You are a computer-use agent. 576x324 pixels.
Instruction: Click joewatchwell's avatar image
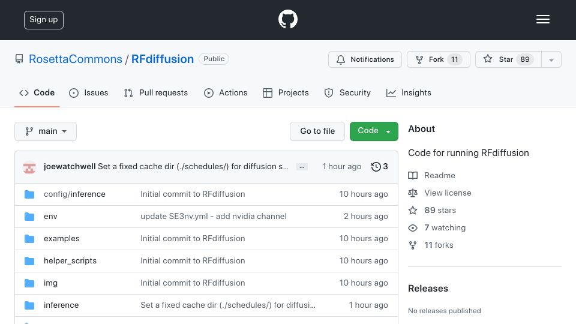click(29, 167)
